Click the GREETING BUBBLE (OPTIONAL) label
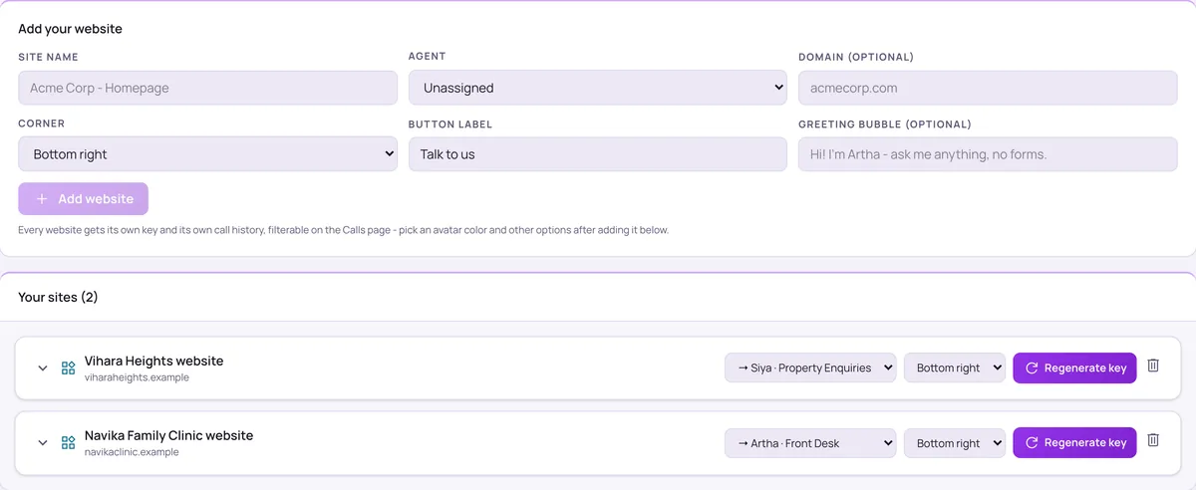Image resolution: width=1196 pixels, height=490 pixels. coord(885,124)
